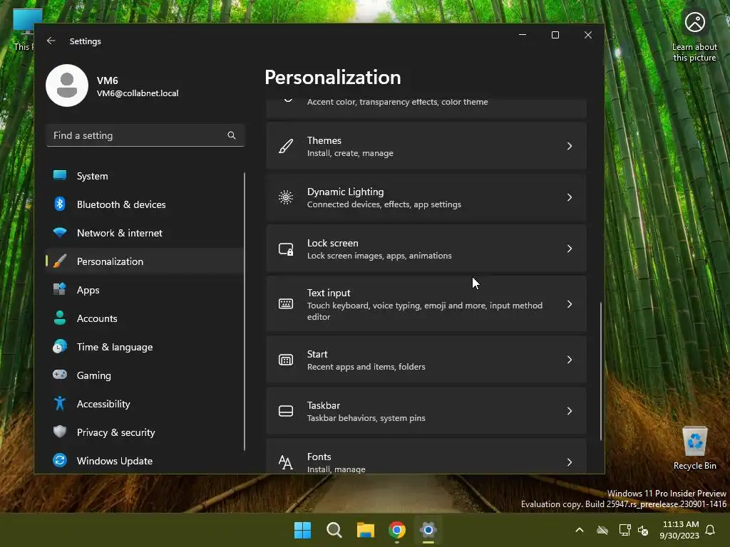Select the Apps category label
Viewport: 730px width, 547px height.
[88, 290]
